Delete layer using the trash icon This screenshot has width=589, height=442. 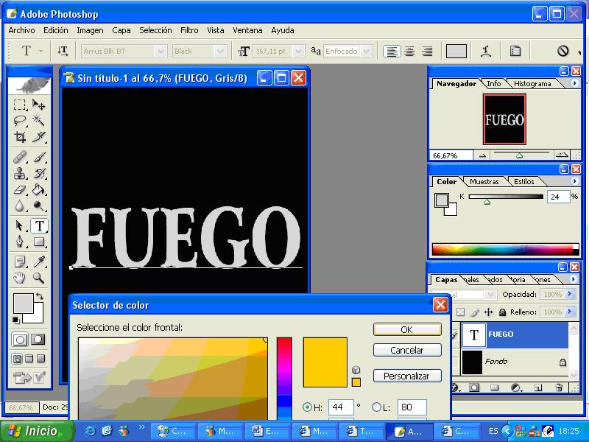point(559,386)
